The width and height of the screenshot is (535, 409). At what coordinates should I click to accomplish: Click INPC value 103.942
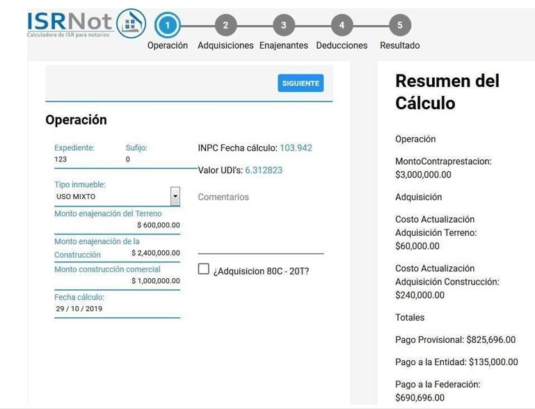(x=296, y=148)
